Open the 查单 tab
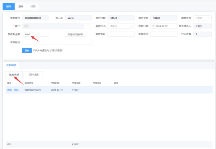Viewport: 216px width, 149px height. [21, 7]
